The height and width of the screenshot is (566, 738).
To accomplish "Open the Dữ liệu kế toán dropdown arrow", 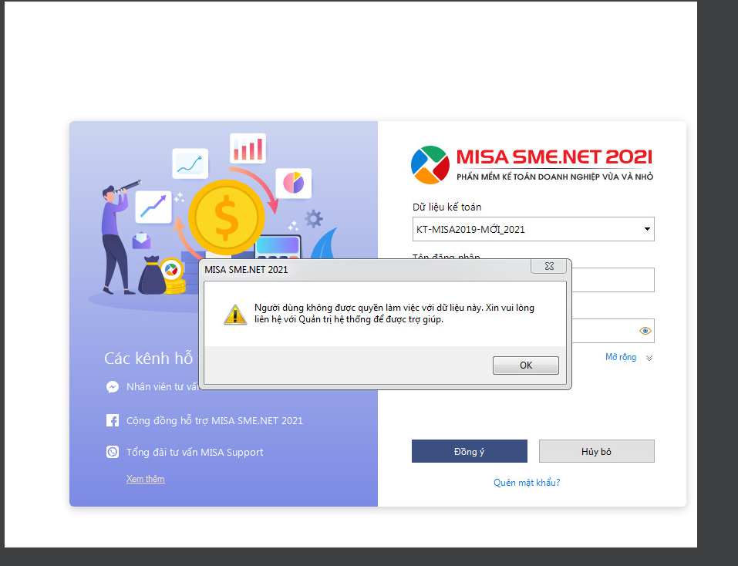I will pos(647,229).
